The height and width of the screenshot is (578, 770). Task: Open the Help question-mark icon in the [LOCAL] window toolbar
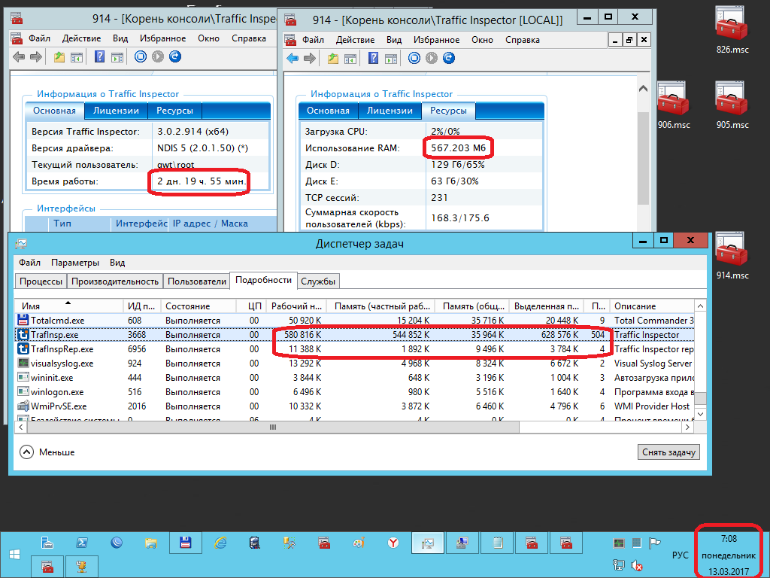[374, 59]
